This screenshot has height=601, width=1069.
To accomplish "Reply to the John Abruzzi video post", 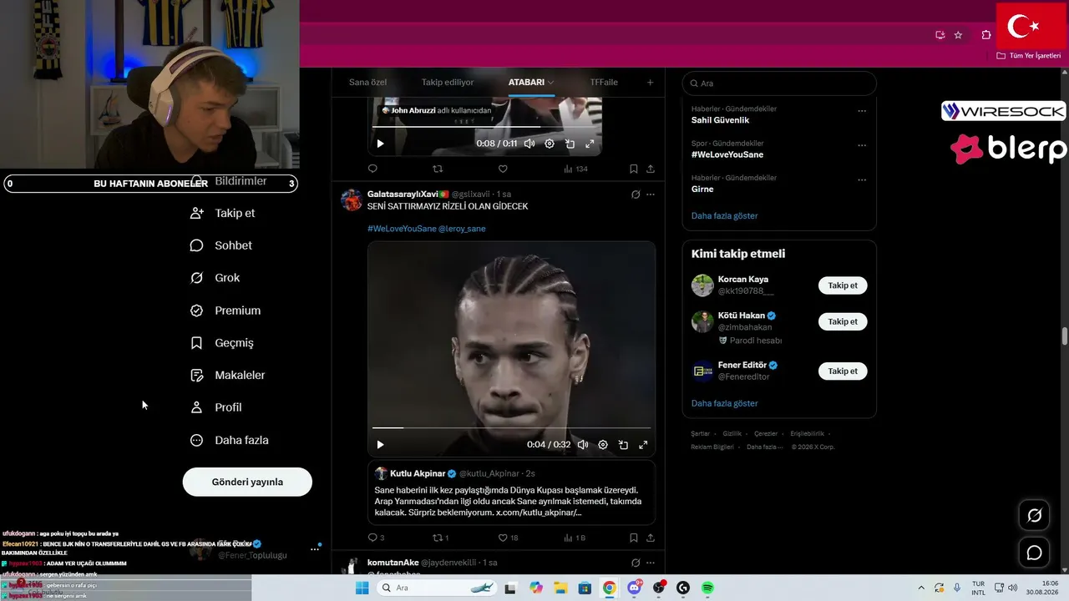I will (372, 169).
